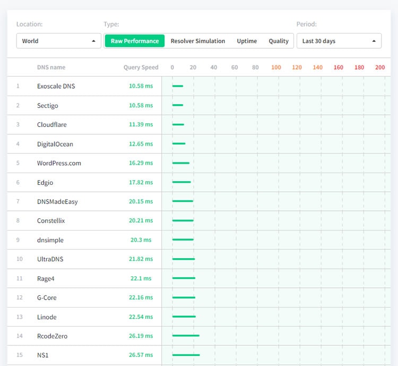Click the 12.65 ms speed value

tap(141, 143)
